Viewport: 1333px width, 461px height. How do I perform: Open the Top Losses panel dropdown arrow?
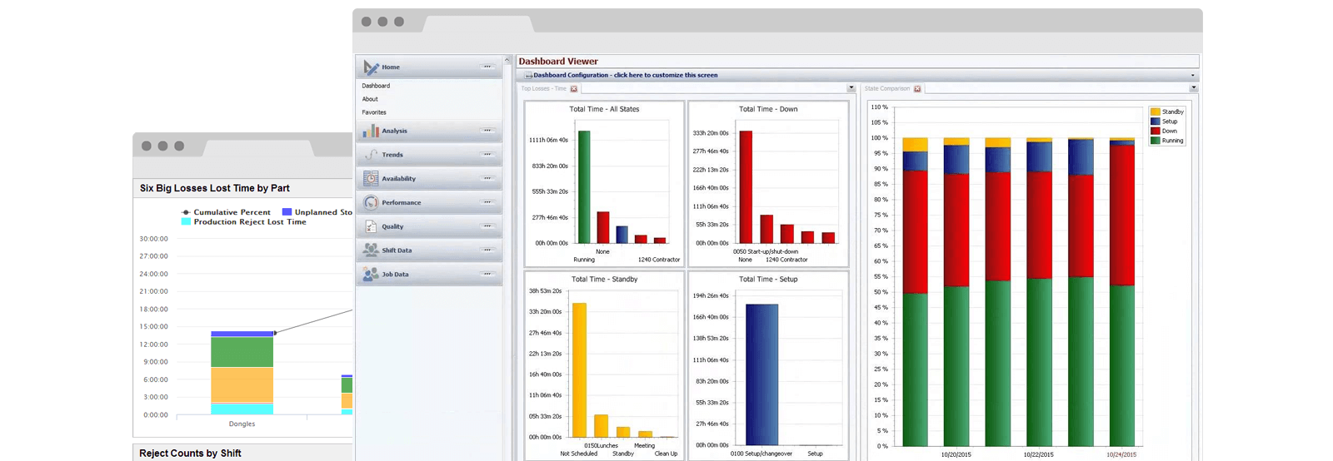pyautogui.click(x=851, y=88)
